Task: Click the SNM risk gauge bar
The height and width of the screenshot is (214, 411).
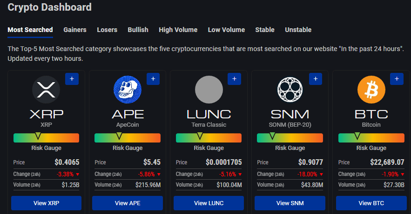Action: click(290, 138)
